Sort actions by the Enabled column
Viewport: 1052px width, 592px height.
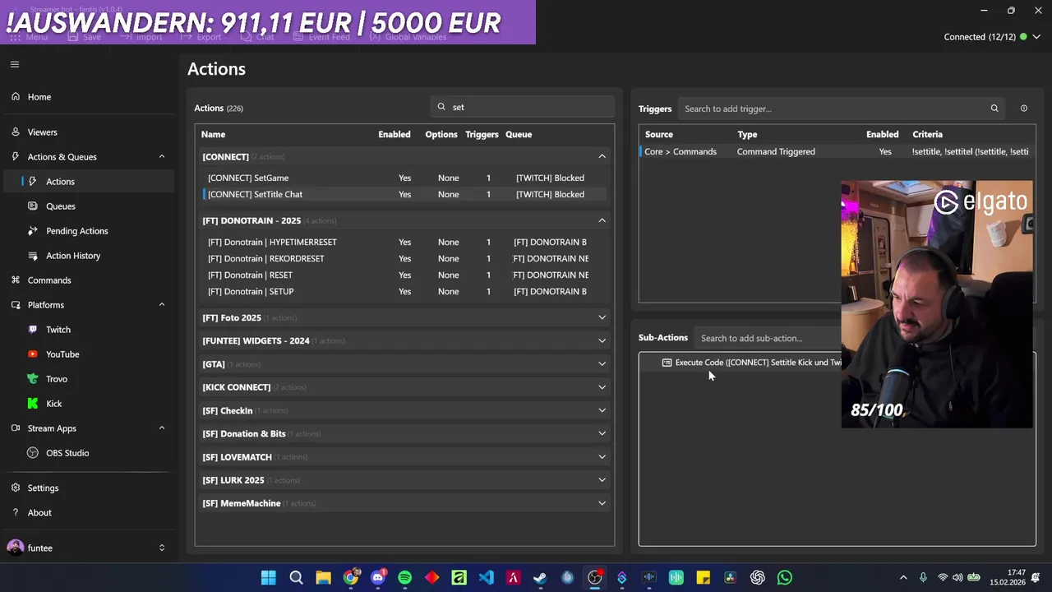pos(394,134)
